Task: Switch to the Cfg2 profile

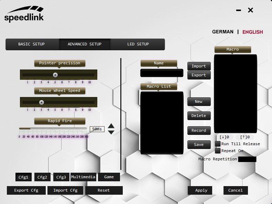Action: point(42,177)
